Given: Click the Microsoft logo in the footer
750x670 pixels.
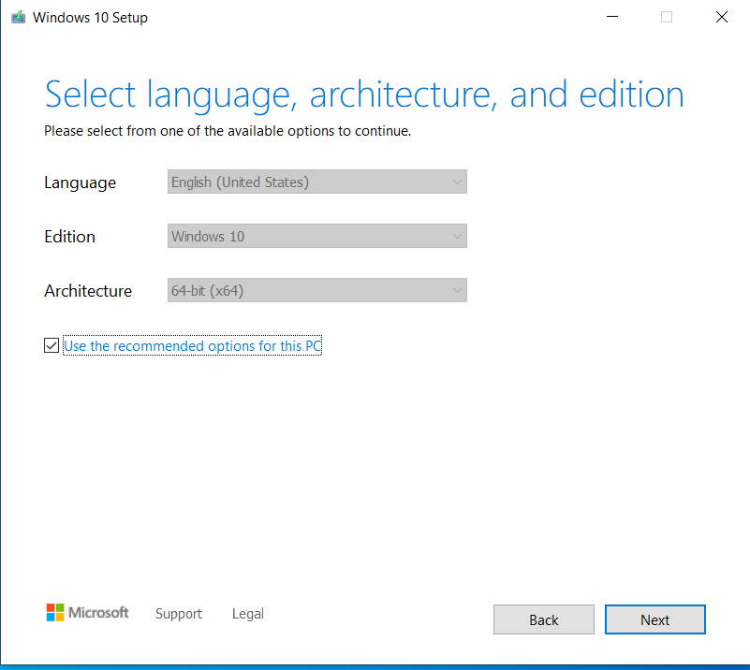Looking at the screenshot, I should (87, 613).
